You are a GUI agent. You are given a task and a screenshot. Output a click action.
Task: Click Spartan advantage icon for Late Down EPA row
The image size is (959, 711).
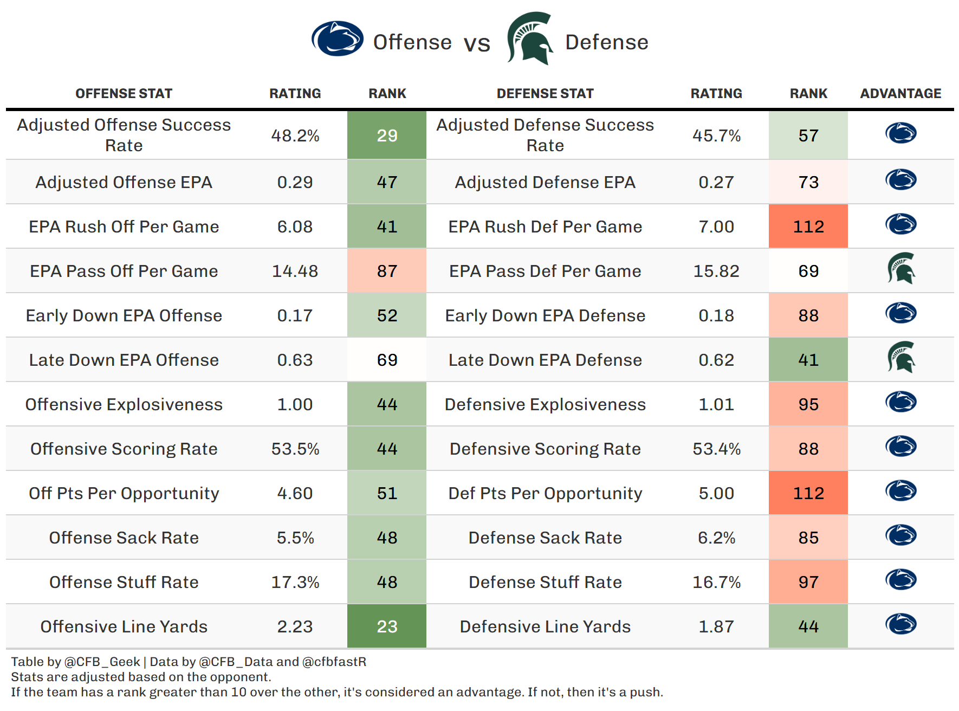click(x=900, y=358)
